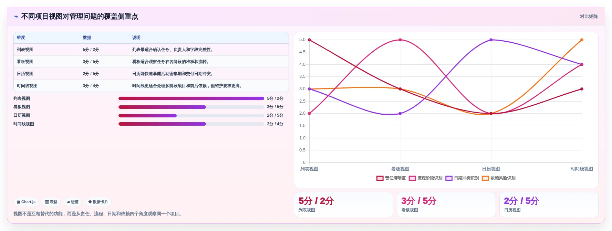Viewport: 612px width, 231px height.
Task: Click the 日历视图 progress bar
Action: 191,116
